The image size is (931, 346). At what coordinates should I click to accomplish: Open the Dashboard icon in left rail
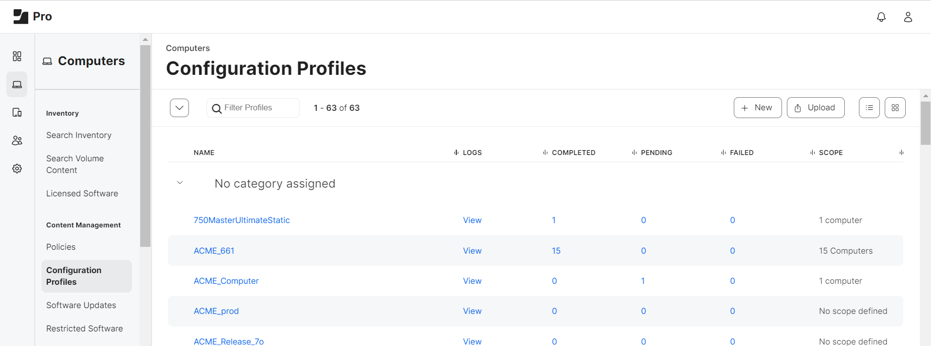pyautogui.click(x=17, y=56)
